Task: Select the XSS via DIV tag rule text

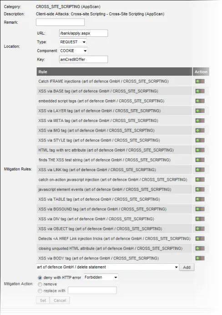Action: (x=96, y=219)
